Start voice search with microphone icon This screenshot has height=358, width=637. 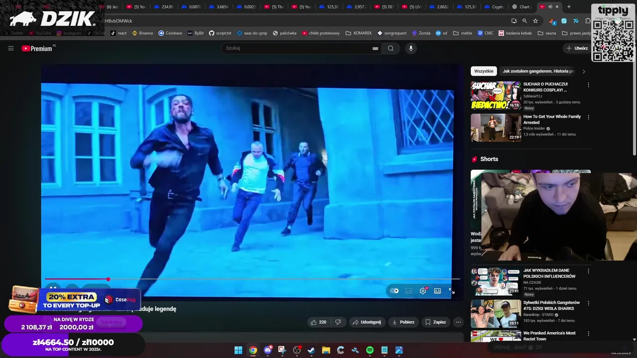click(411, 48)
